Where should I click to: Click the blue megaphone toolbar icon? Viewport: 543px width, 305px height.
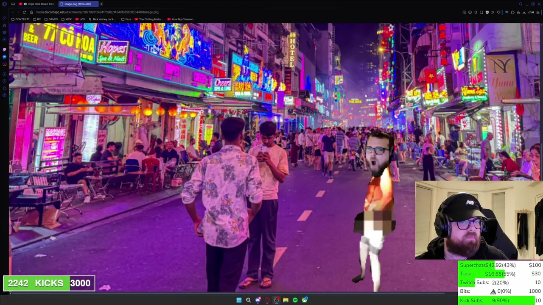[x=507, y=12]
